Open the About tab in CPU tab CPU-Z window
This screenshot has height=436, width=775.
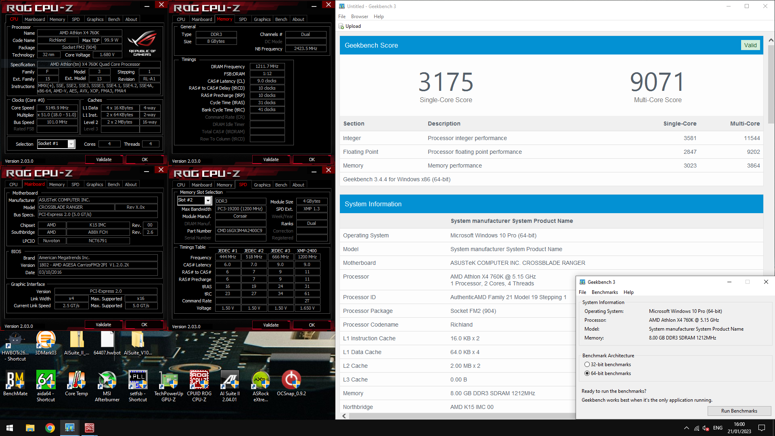(x=131, y=19)
